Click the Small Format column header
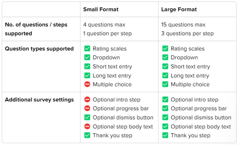Screen dimensions: 237x145 pyautogui.click(x=101, y=9)
